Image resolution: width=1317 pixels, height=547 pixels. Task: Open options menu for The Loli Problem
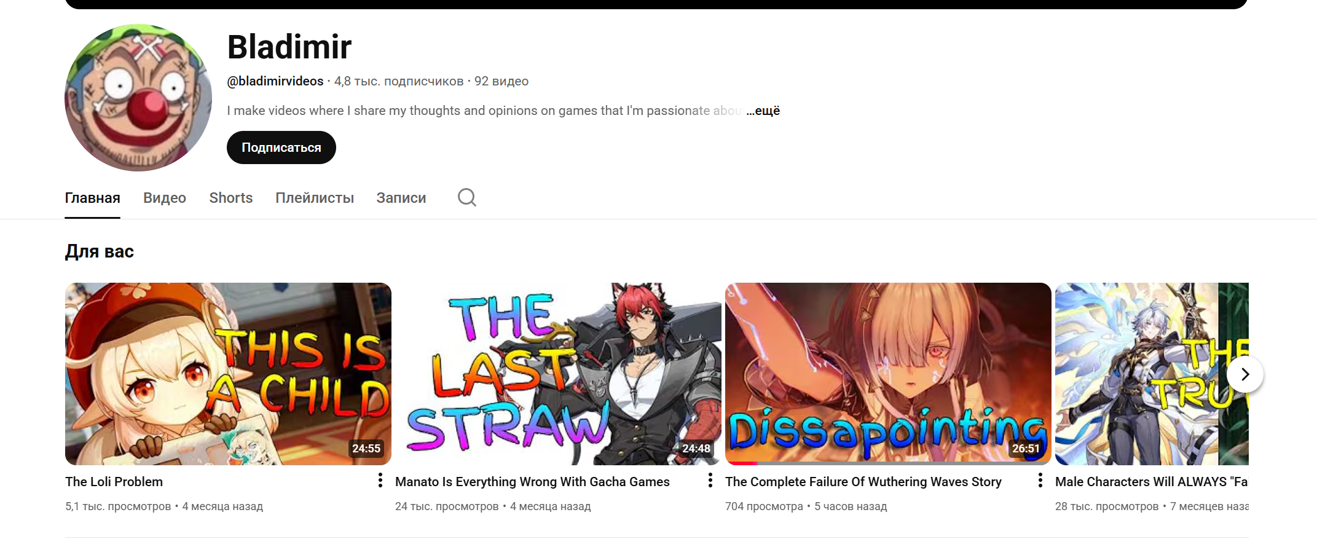(380, 480)
